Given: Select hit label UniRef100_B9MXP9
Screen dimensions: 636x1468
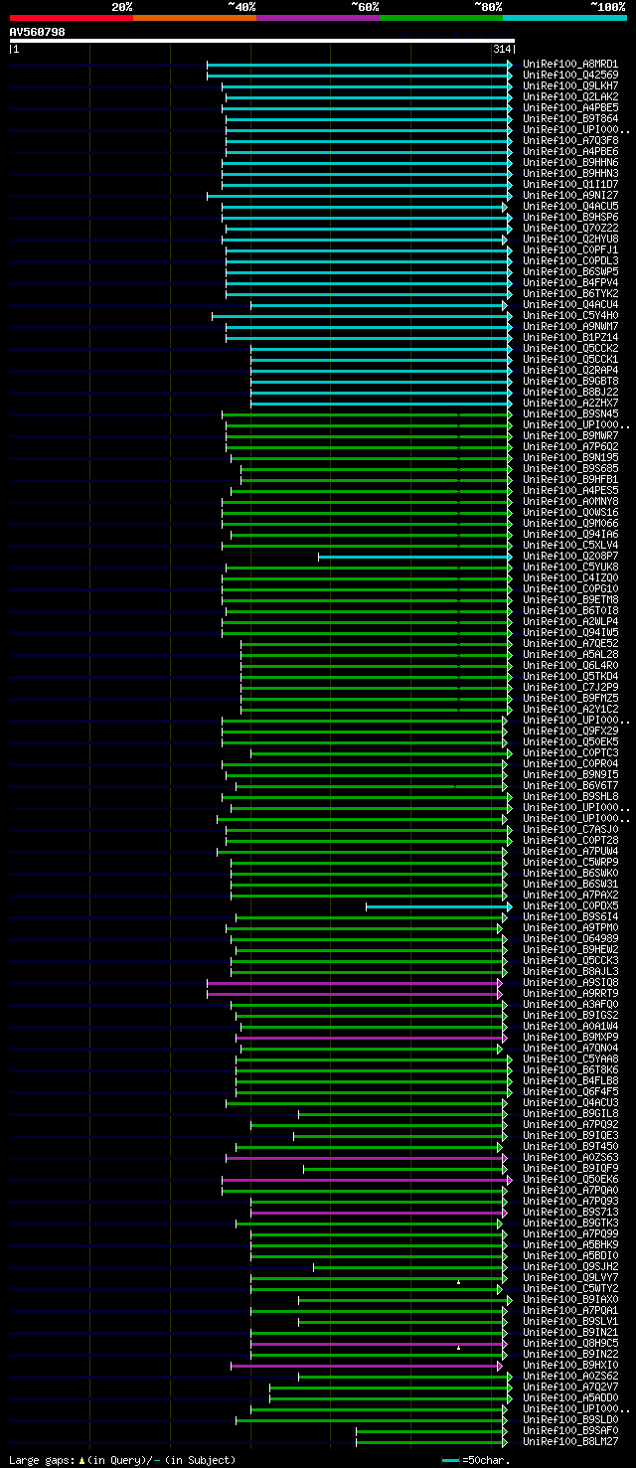Looking at the screenshot, I should pos(570,1037).
